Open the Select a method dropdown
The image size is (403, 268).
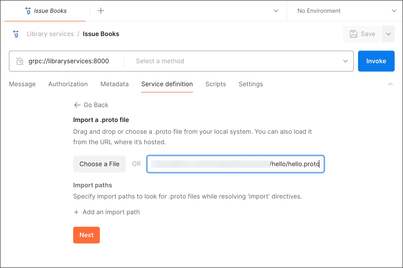(x=345, y=61)
